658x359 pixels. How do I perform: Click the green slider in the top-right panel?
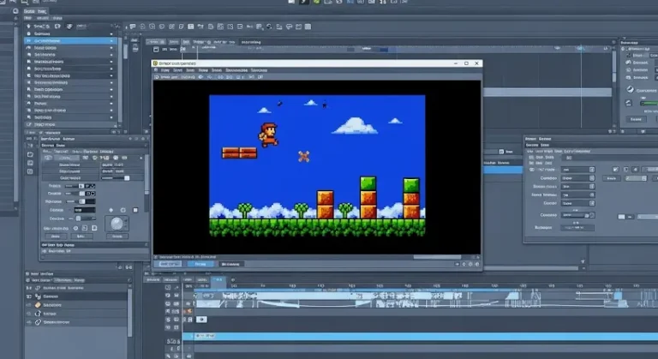(649, 103)
